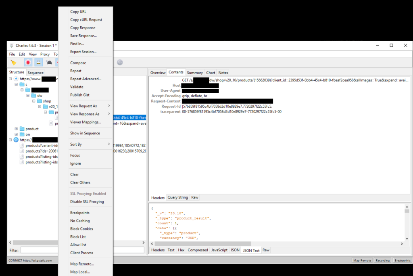Screen dimensions: 413x276
Task: Open the Compressed response tab
Action: (198, 250)
